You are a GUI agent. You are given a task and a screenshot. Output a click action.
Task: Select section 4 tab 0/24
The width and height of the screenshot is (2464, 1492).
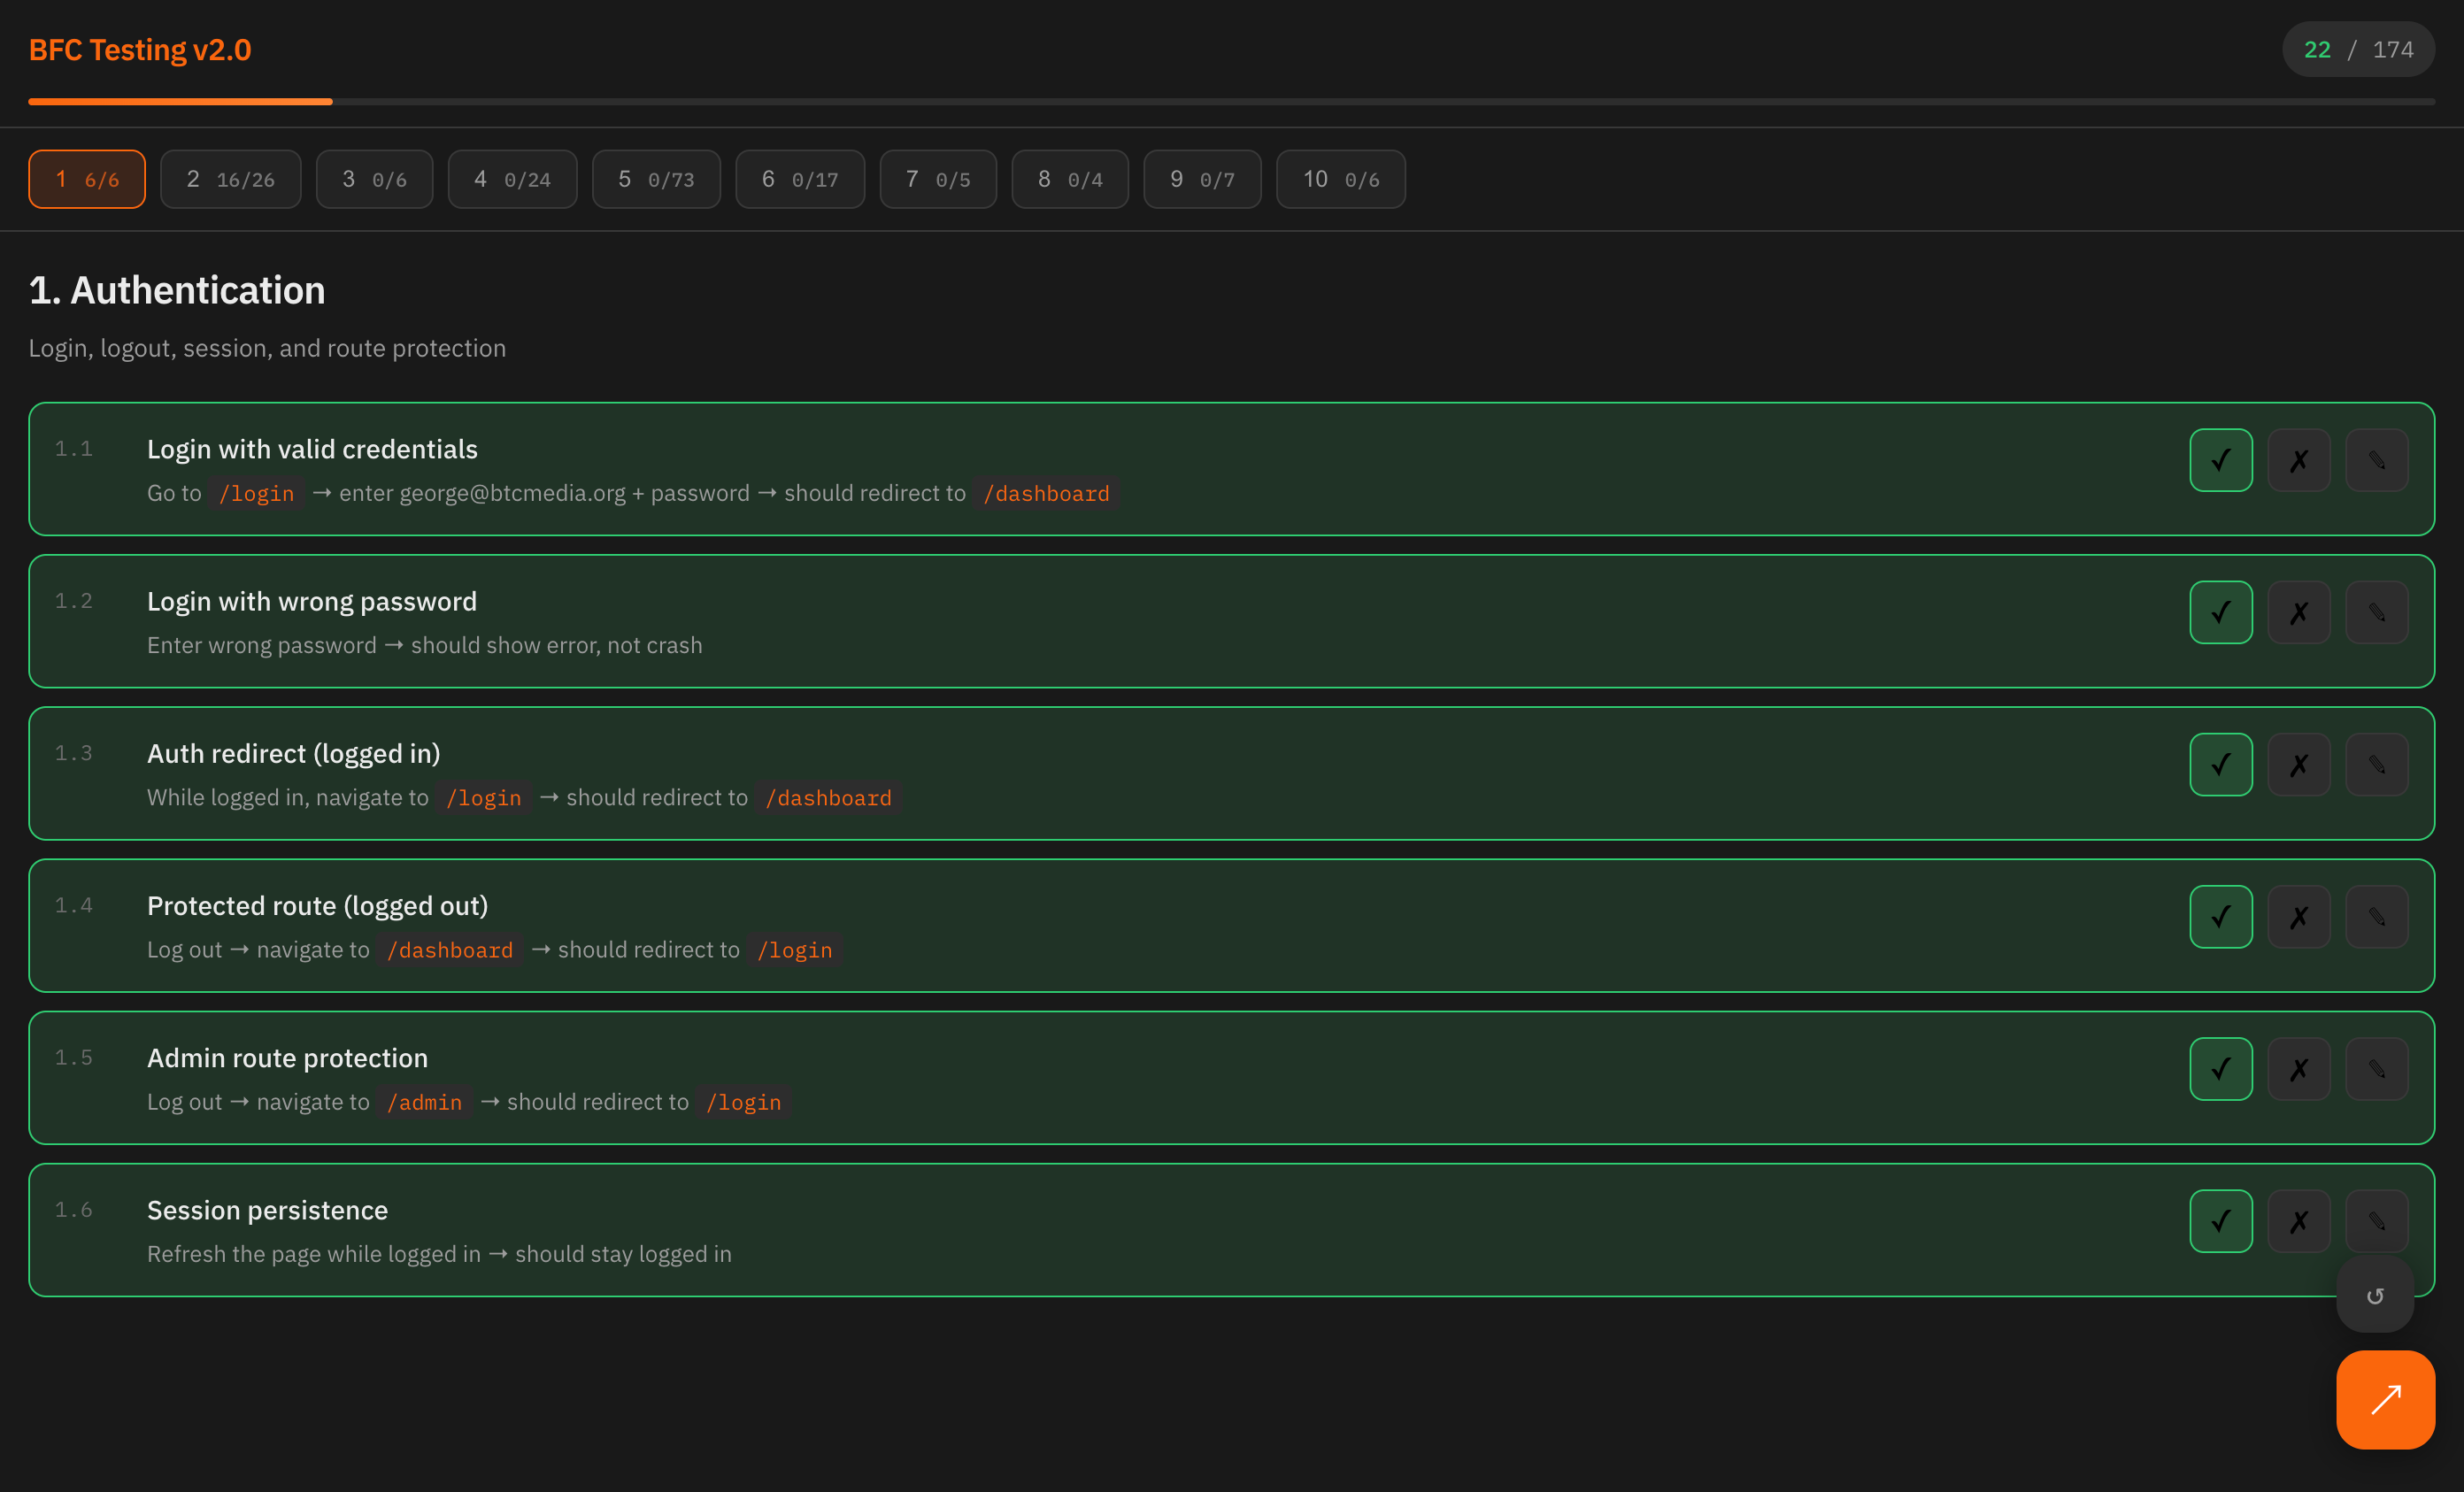(x=512, y=179)
